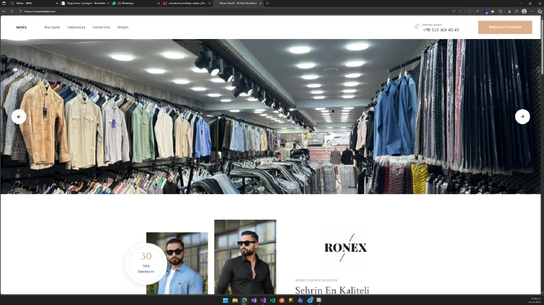The image size is (544, 305).
Task: Open the Ana Sayfa menu item
Action: 52,27
